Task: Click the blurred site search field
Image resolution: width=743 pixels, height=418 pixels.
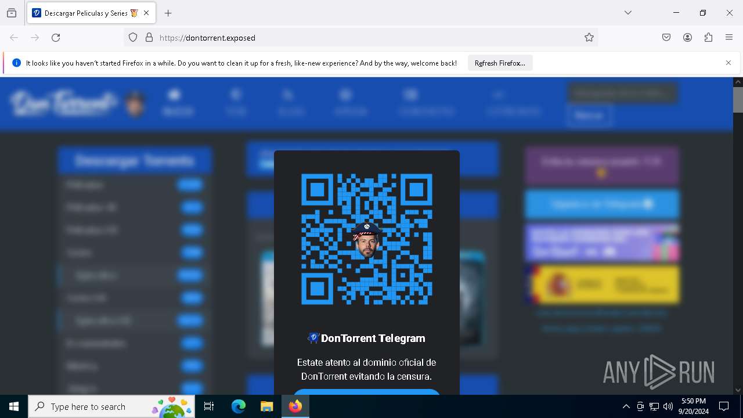Action: [x=622, y=93]
